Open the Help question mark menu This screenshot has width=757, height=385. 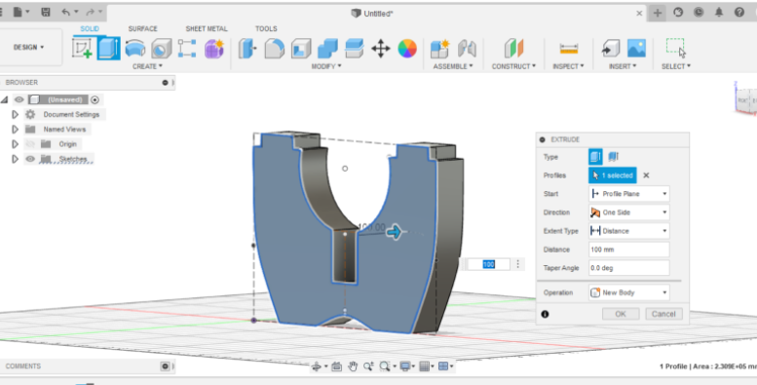(739, 13)
